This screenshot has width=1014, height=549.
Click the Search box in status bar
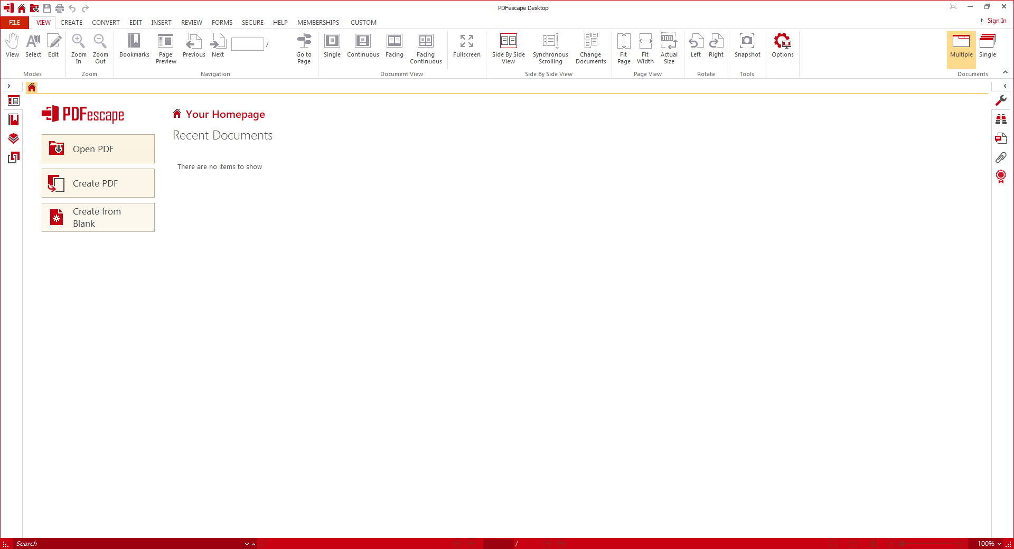(127, 544)
